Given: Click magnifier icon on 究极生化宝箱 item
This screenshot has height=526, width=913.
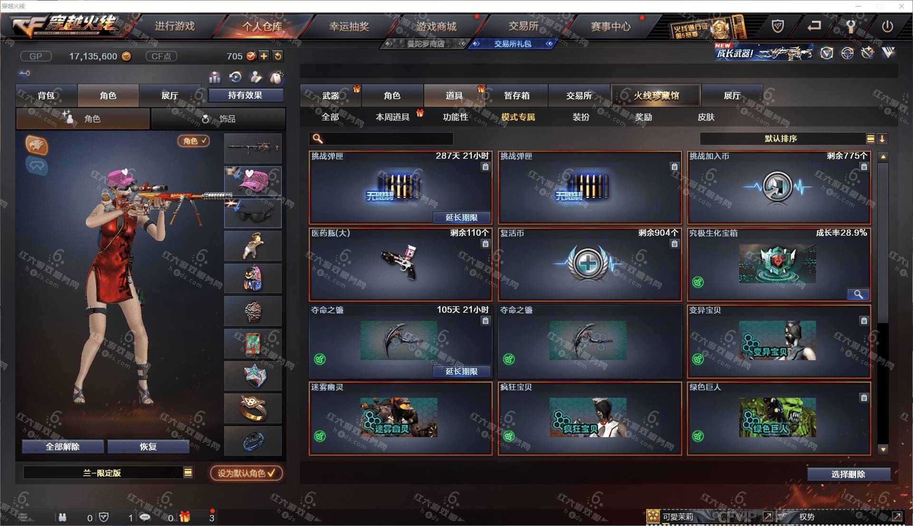Looking at the screenshot, I should pos(858,294).
